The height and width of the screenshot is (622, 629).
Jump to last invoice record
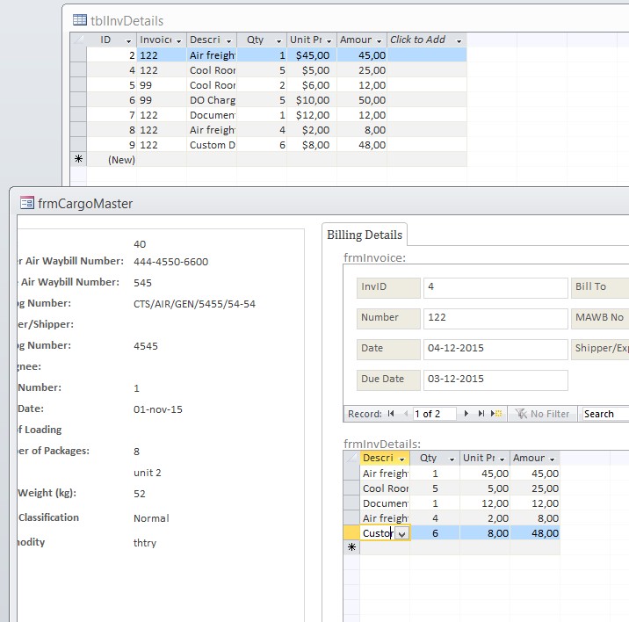tap(481, 414)
